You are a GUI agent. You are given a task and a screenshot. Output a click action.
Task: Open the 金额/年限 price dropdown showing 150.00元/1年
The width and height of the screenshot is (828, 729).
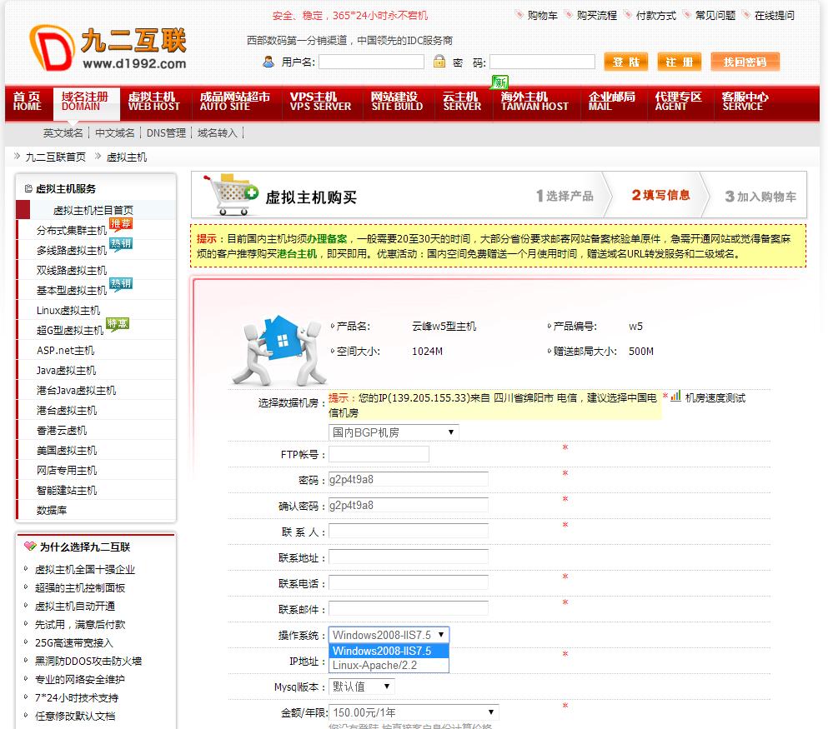[x=414, y=712]
